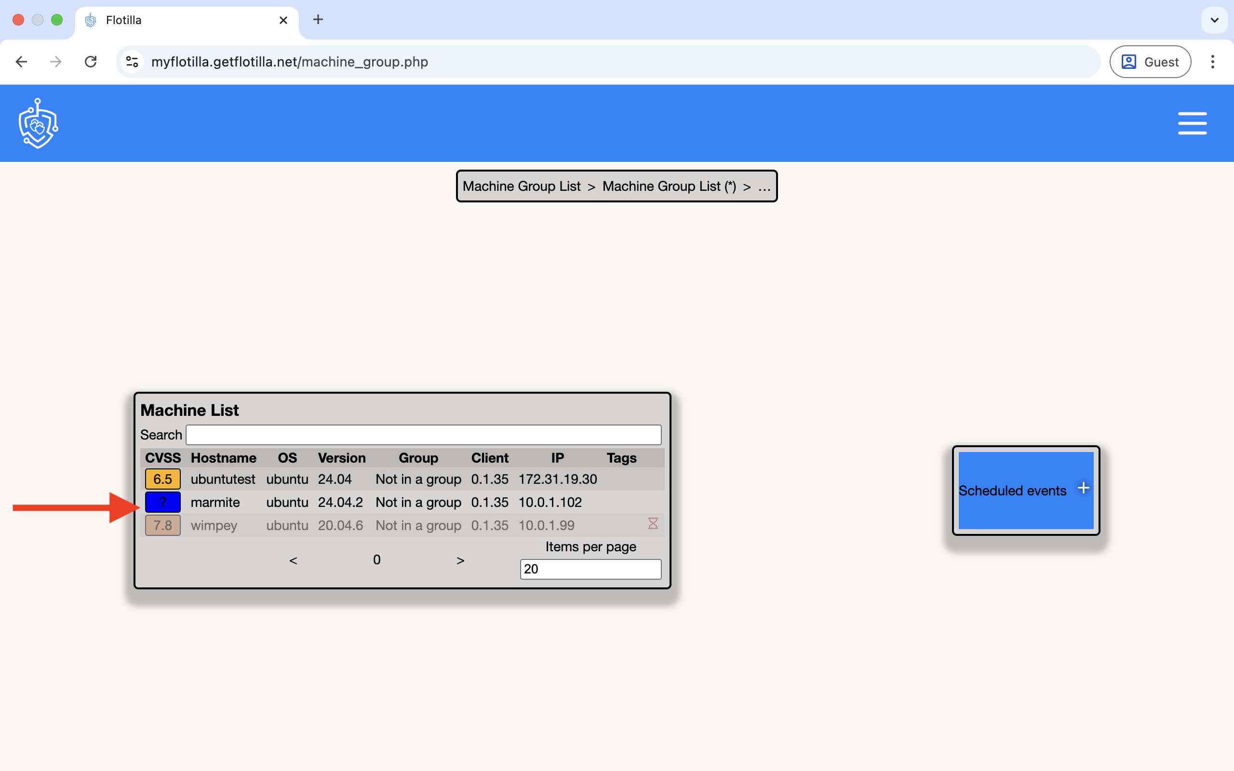Expand the breadcrumb ellipsis
This screenshot has width=1234, height=771.
point(764,186)
